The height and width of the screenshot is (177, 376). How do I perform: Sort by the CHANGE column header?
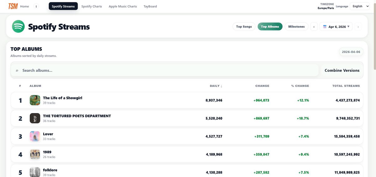pos(262,86)
